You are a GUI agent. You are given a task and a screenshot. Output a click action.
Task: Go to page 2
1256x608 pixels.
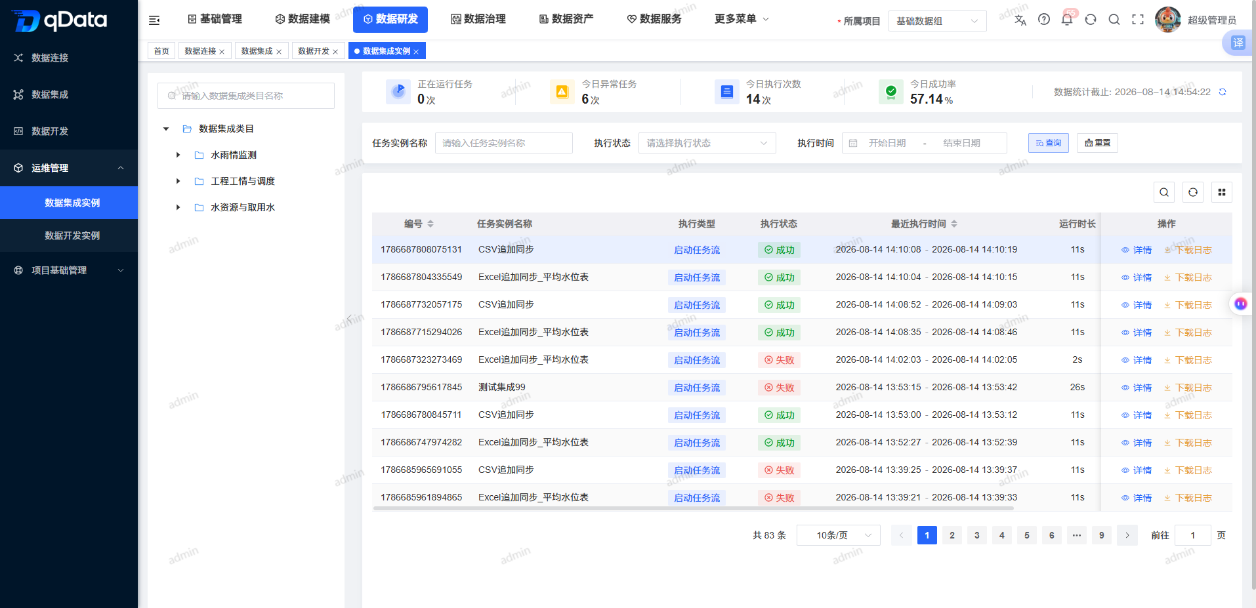[952, 535]
